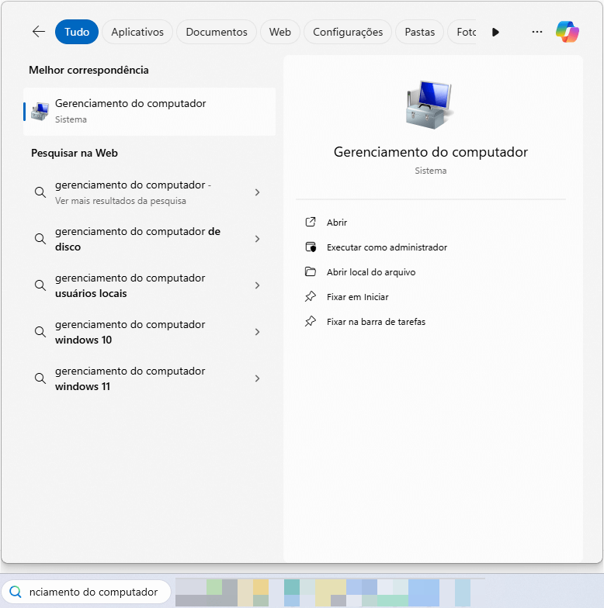The image size is (604, 608).
Task: Click the Abrir open-external icon
Action: (x=311, y=222)
